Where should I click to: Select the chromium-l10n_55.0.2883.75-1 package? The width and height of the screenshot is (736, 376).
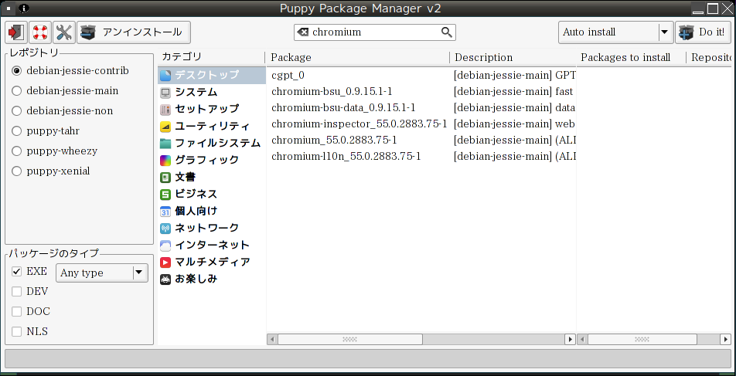[421, 156]
